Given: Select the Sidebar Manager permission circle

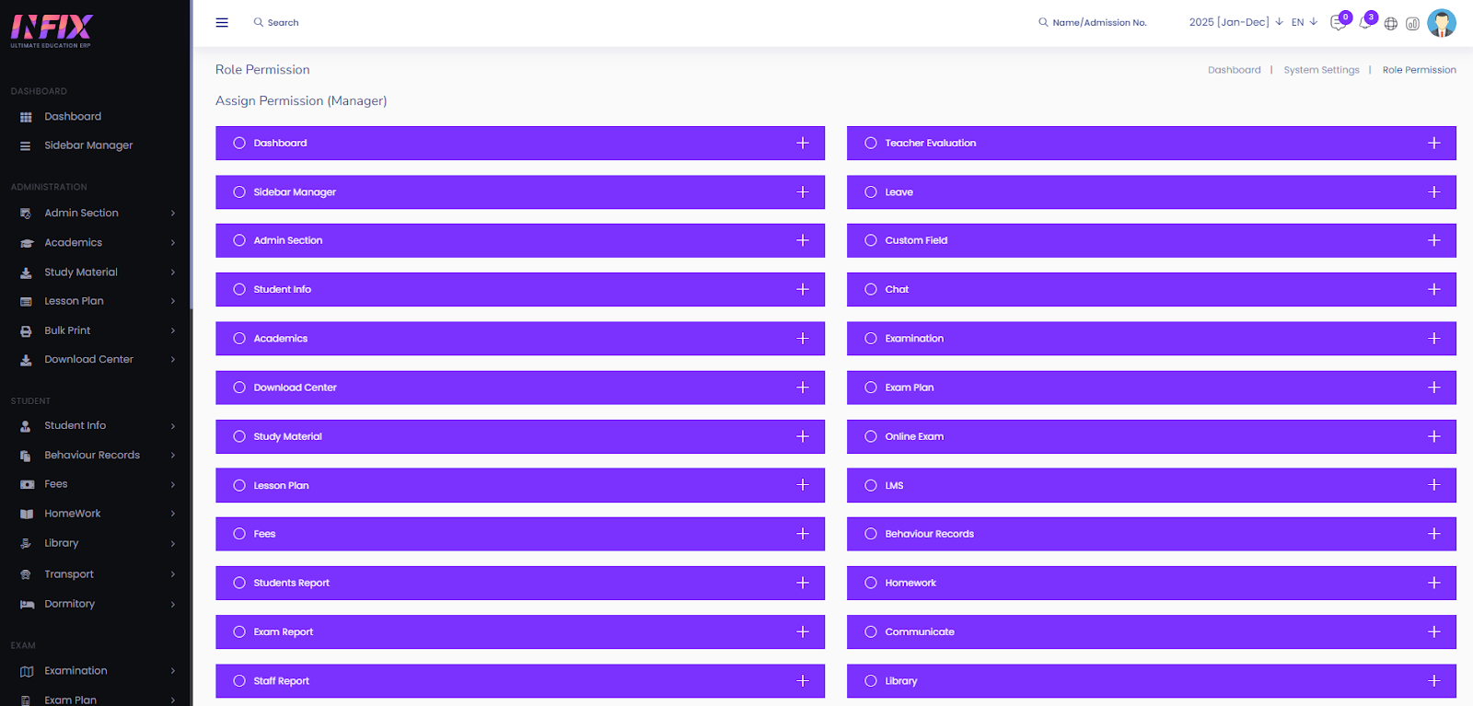Looking at the screenshot, I should coord(239,191).
